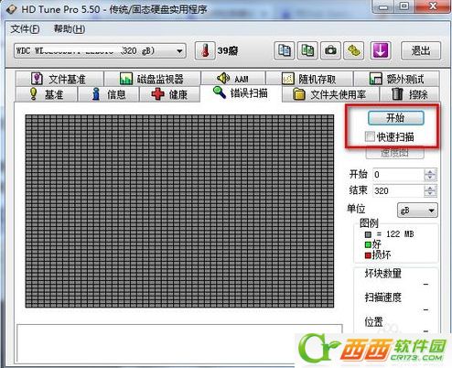Screen dimensions: 452x368
Task: Click the 开始 position input field
Action: 398,175
